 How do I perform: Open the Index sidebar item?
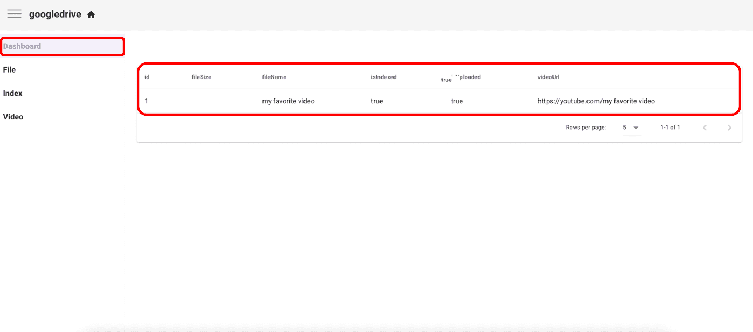(63, 93)
